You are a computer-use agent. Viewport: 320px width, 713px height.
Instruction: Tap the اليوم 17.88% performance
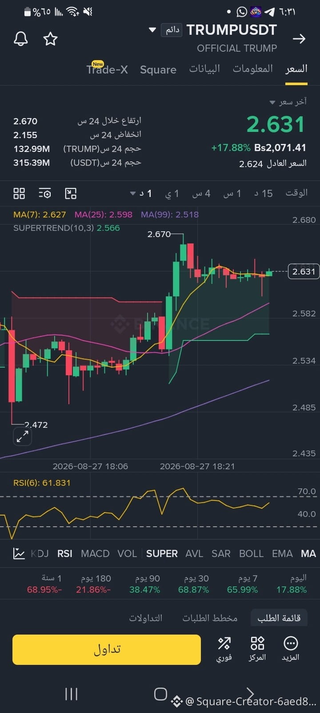click(292, 584)
